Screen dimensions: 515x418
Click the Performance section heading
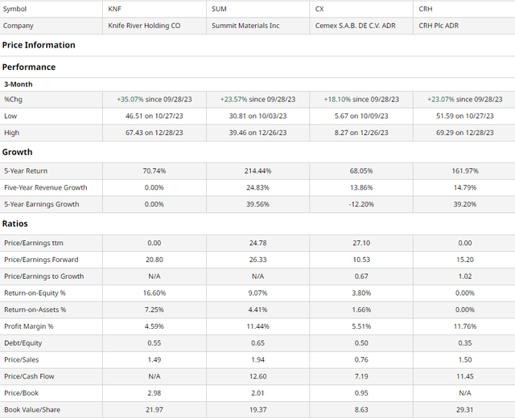point(29,67)
